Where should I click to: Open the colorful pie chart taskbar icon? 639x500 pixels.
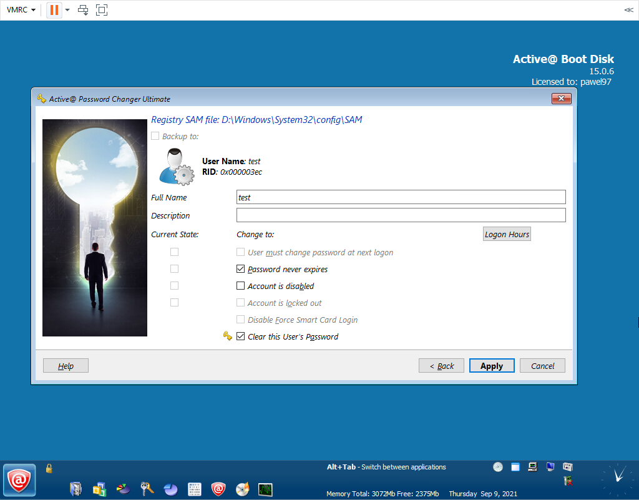pyautogui.click(x=123, y=489)
